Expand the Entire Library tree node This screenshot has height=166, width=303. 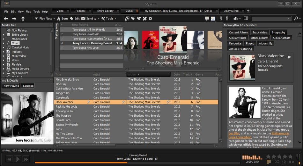pyautogui.click(x=3, y=35)
